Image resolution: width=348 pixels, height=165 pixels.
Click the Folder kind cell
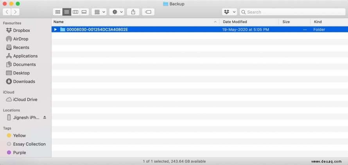click(x=319, y=29)
